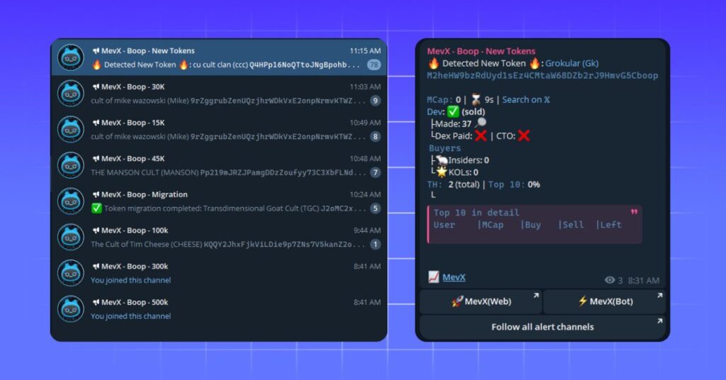This screenshot has width=726, height=380.
Task: Open avatar of MevX - Boop - Migration channel
Action: (x=70, y=201)
